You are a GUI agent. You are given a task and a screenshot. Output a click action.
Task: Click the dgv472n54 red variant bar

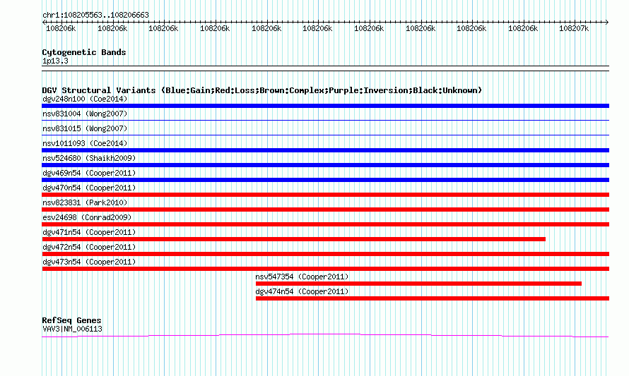coord(325,254)
